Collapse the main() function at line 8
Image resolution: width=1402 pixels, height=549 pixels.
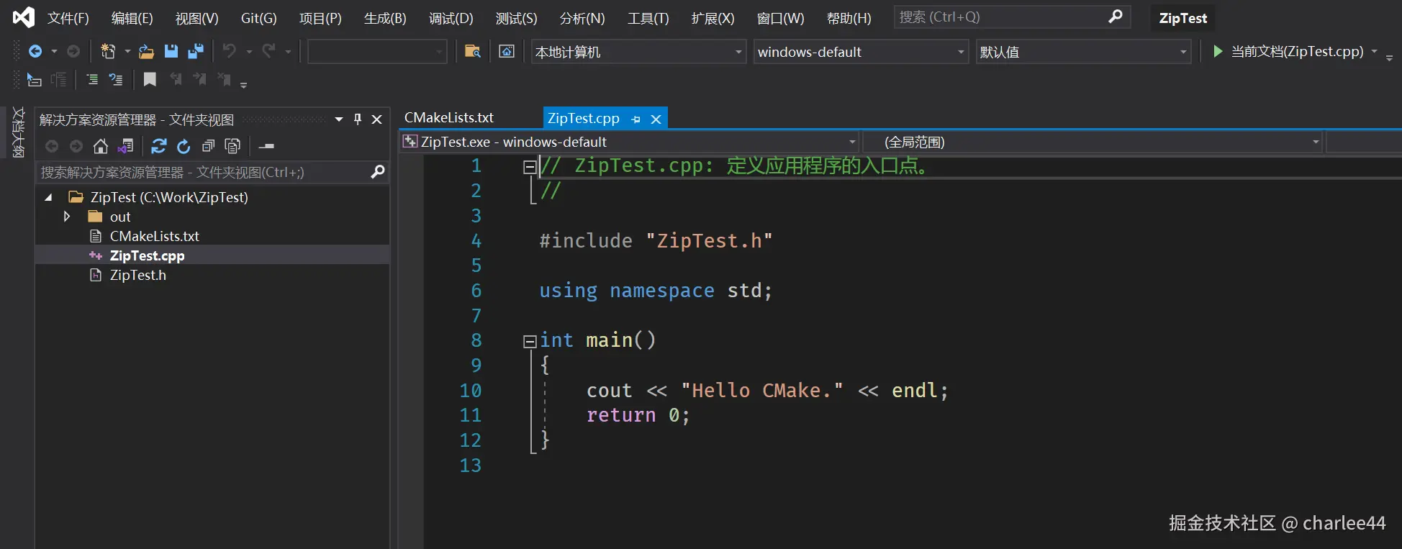click(530, 341)
